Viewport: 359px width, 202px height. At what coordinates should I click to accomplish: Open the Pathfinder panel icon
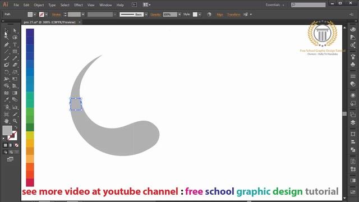point(353,150)
